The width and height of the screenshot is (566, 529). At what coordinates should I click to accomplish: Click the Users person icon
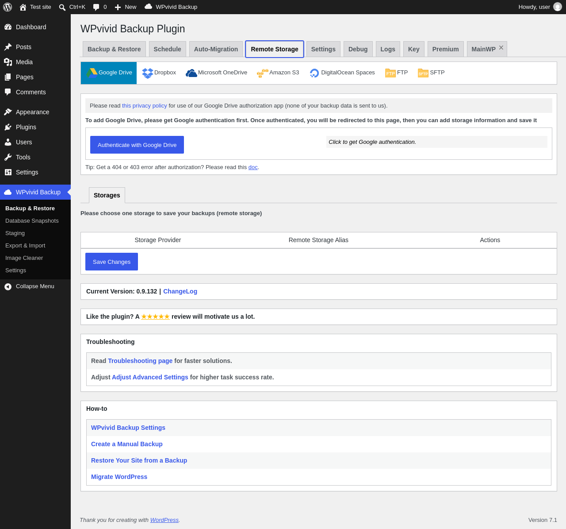[8, 142]
